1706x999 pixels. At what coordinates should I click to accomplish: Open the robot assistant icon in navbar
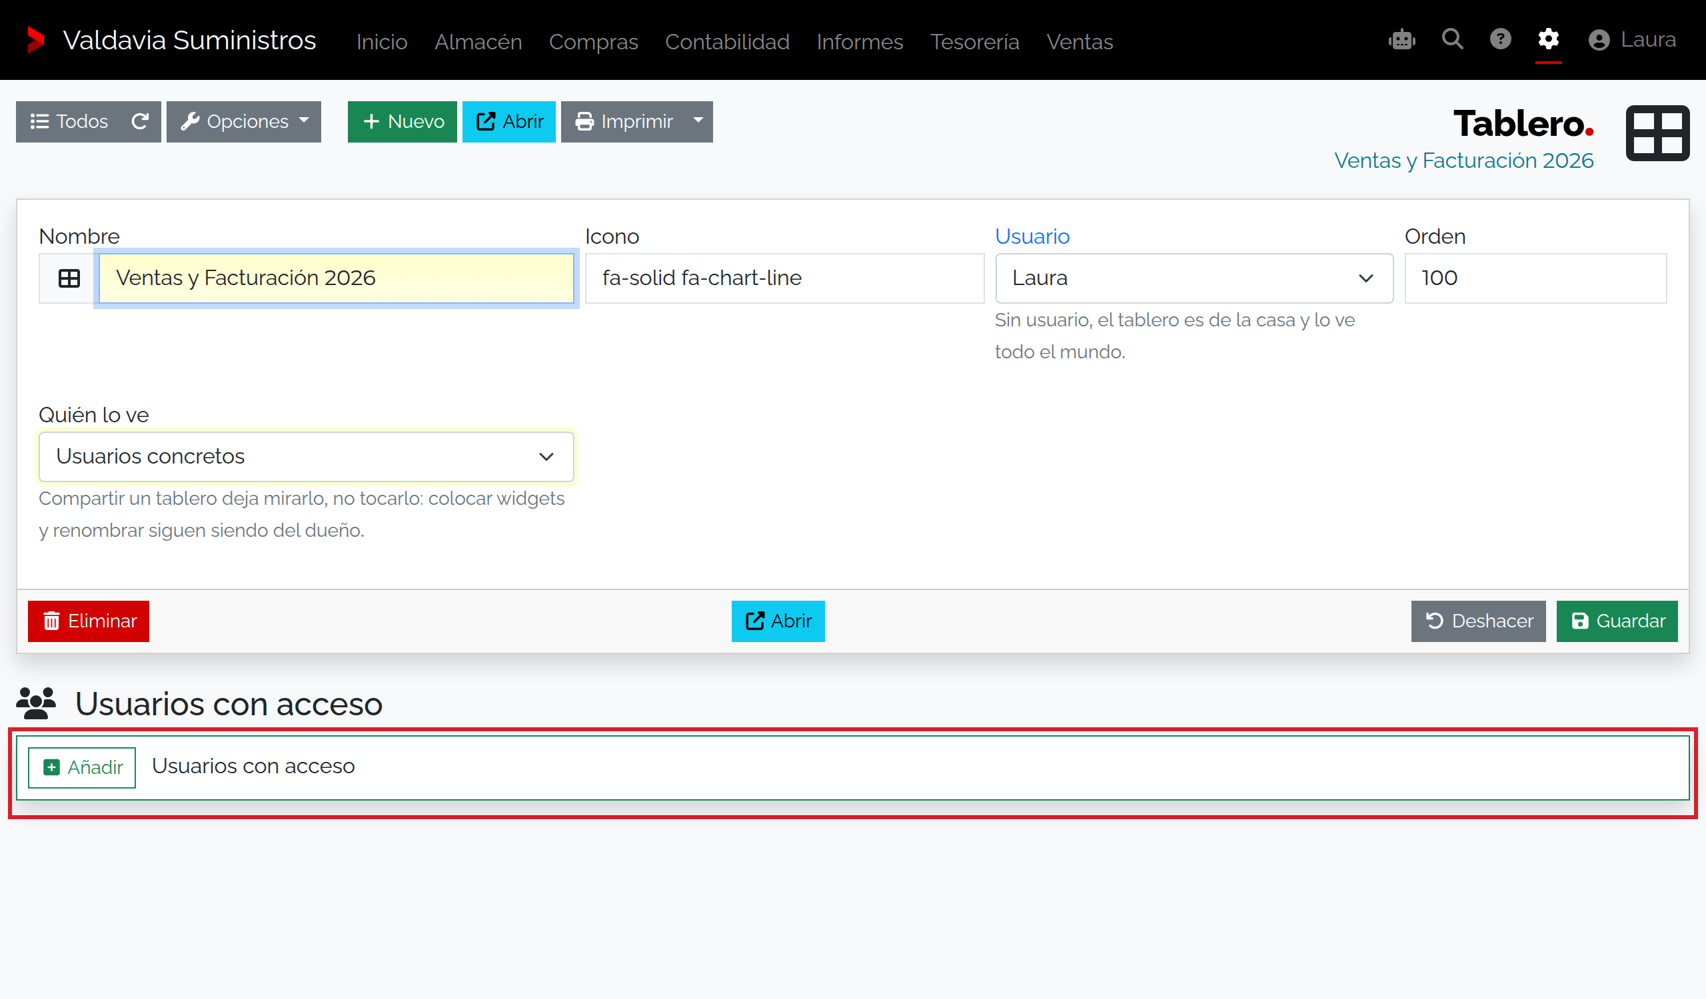pyautogui.click(x=1401, y=39)
